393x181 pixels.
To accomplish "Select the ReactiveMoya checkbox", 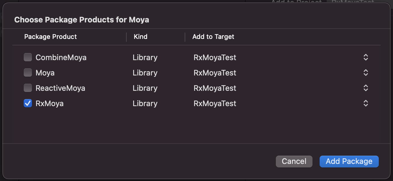I will [28, 88].
